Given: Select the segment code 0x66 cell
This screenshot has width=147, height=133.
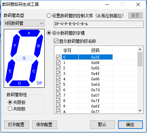Looking at the screenshot, I should point(95,79).
